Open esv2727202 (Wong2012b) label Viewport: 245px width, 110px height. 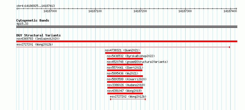[x=128, y=96]
